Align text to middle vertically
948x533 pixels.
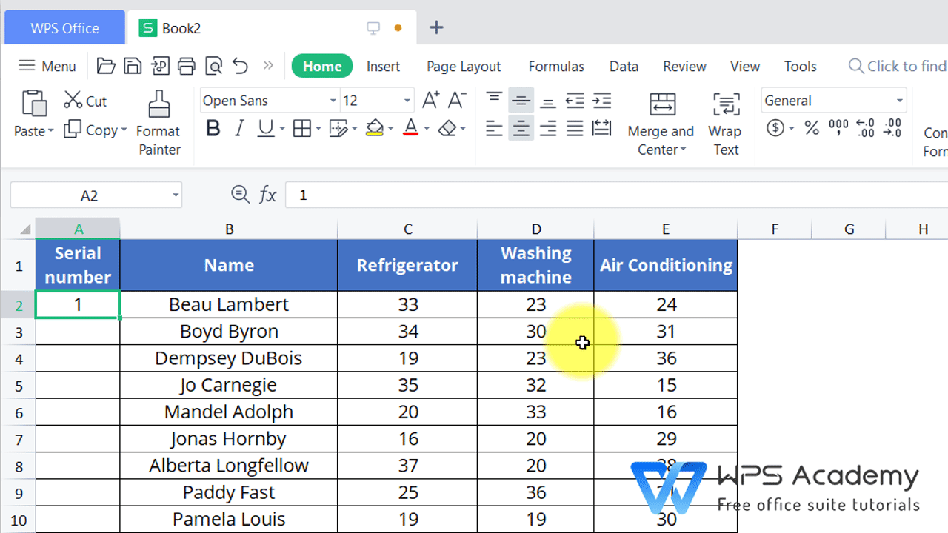coord(521,100)
